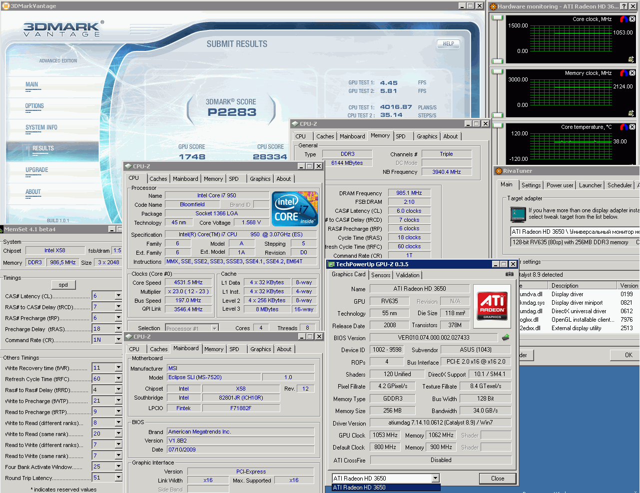
Task: Open OPTIONS in 3DMark sidebar
Action: coord(34,106)
